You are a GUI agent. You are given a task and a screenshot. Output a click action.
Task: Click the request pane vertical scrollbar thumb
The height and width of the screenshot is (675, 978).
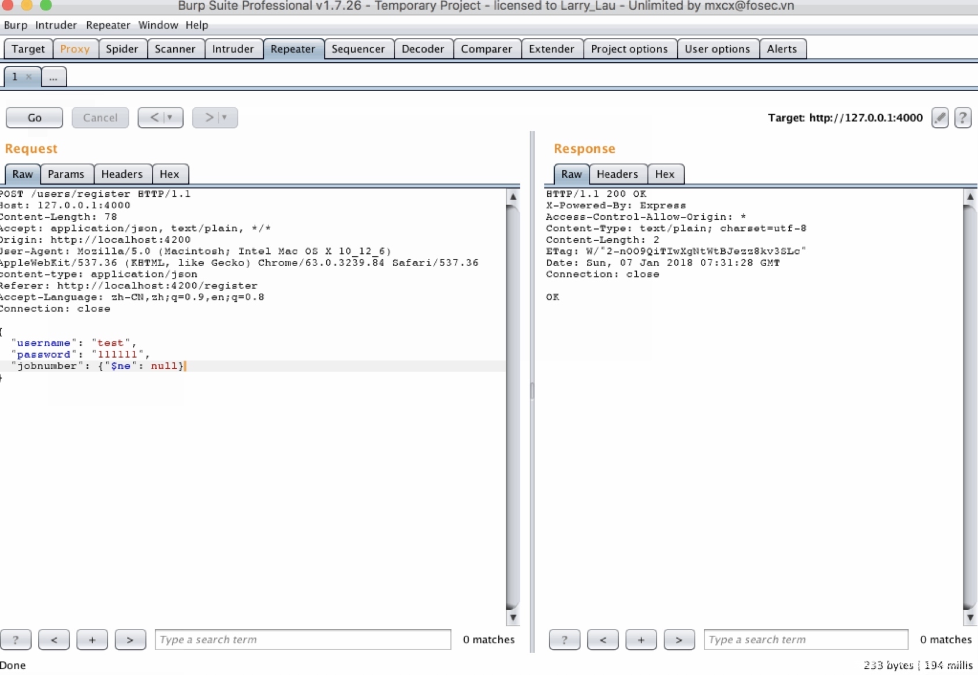click(513, 407)
